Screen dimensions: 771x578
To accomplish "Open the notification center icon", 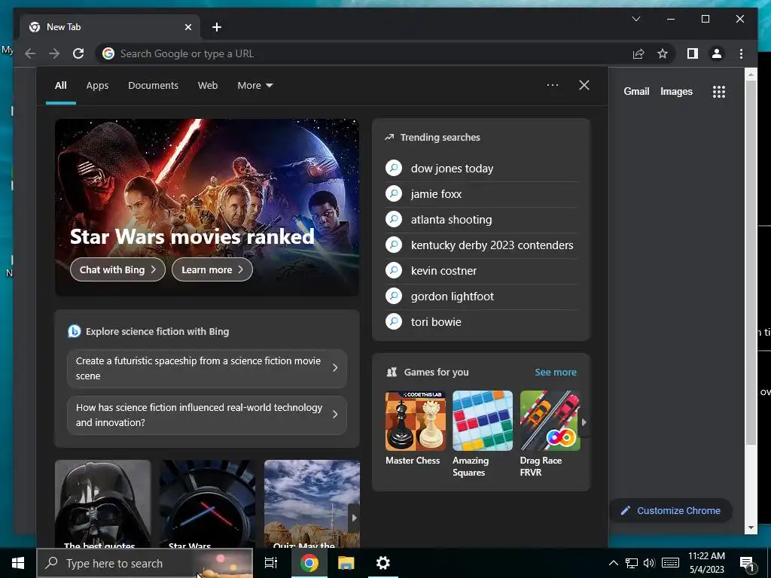I will point(747,564).
